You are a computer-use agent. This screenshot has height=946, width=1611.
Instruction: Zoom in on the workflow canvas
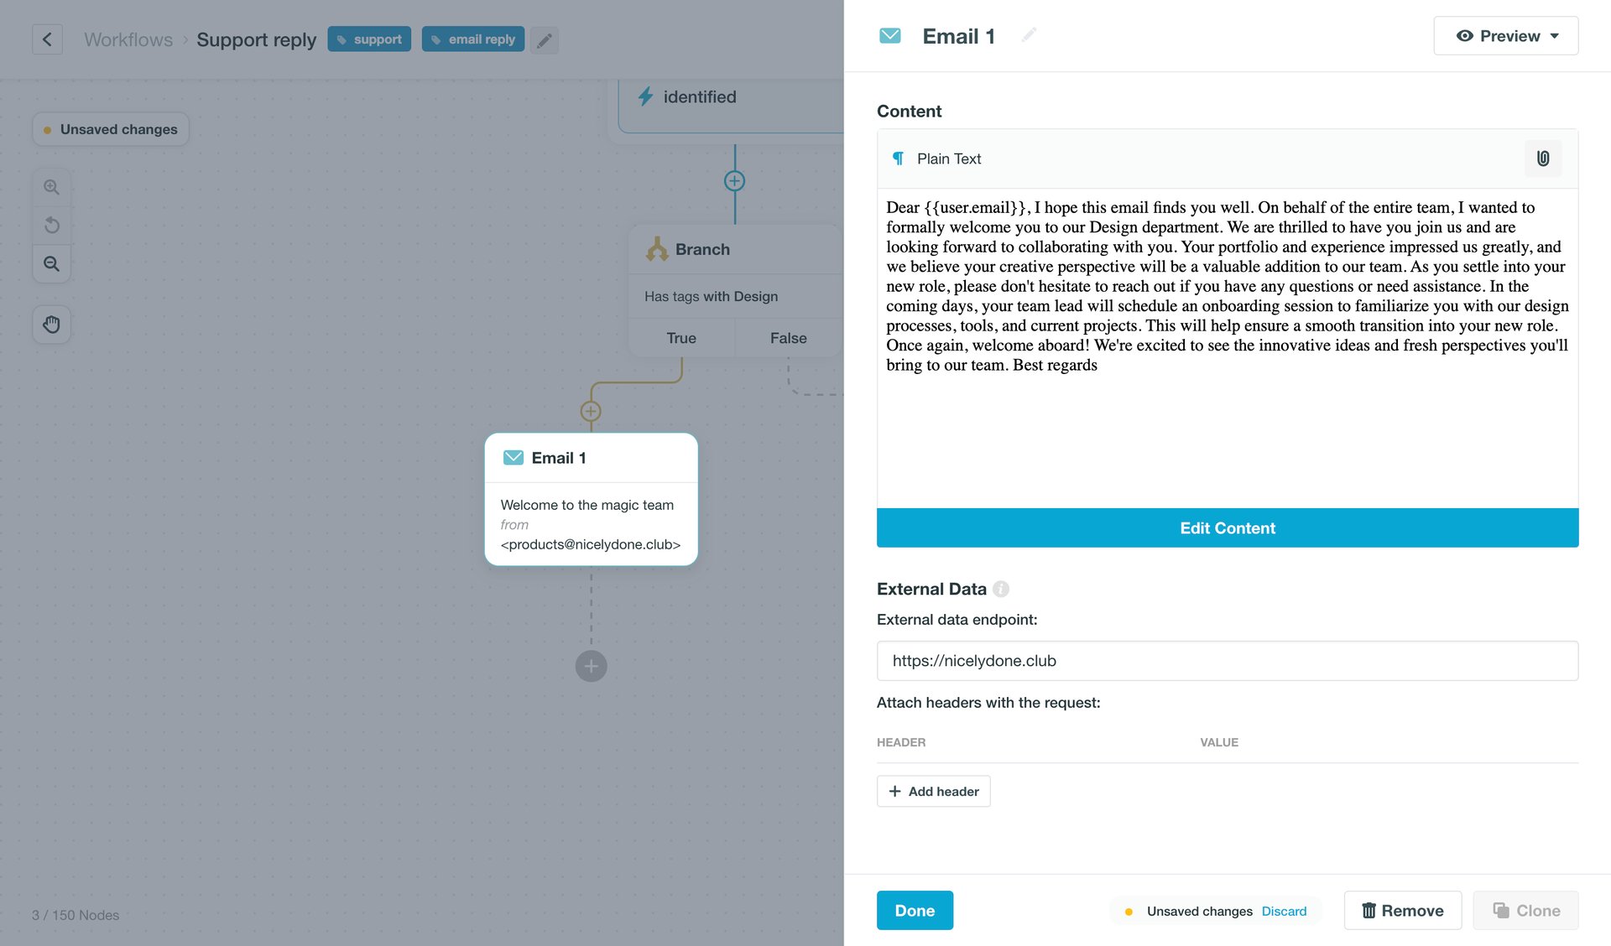(51, 187)
